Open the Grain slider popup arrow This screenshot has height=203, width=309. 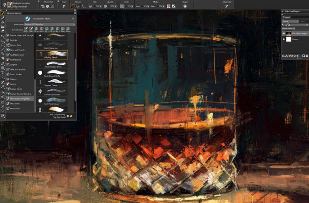click(132, 6)
